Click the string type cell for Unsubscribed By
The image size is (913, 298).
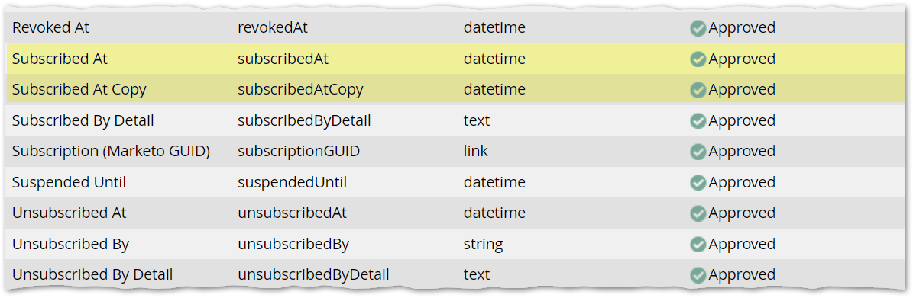click(484, 244)
